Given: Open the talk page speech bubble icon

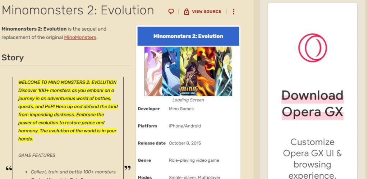Looking at the screenshot, I should (171, 12).
